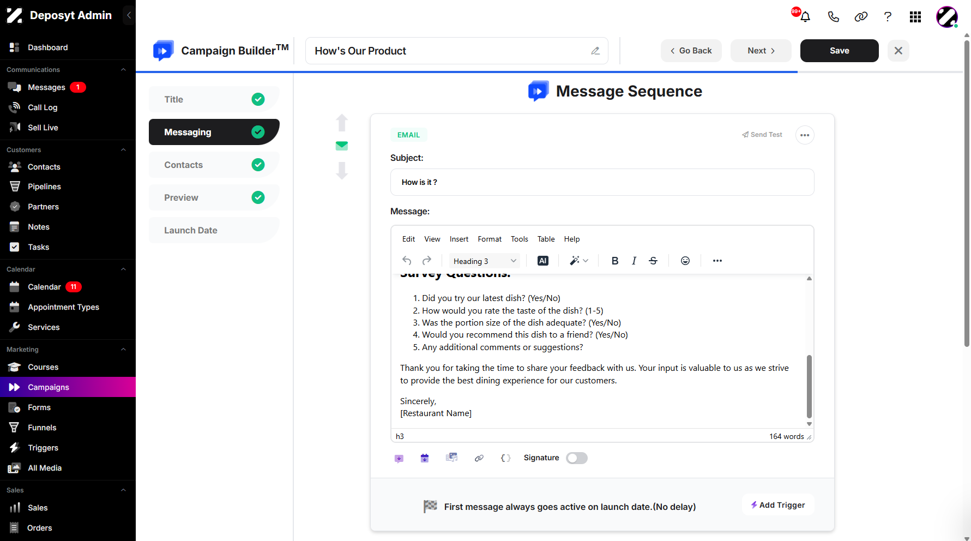Click Go Back button
Screen dimensions: 971x541
tap(691, 51)
